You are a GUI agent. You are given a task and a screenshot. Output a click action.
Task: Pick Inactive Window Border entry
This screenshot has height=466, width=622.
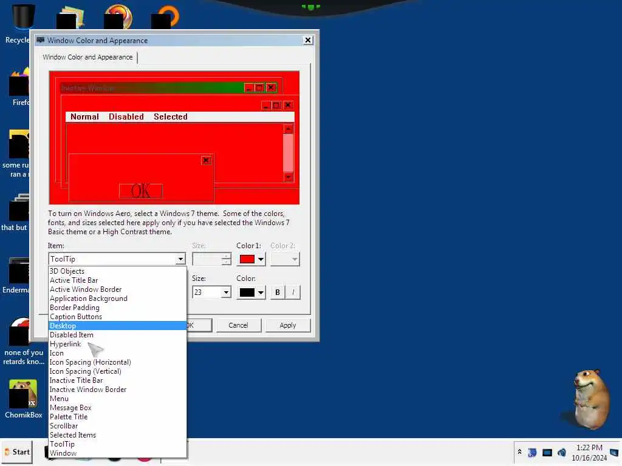click(x=117, y=390)
